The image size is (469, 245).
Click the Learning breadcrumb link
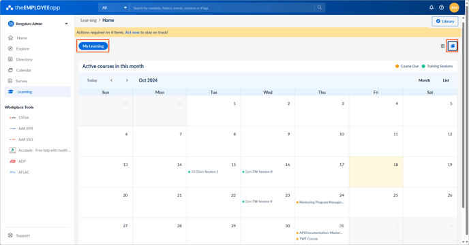pyautogui.click(x=89, y=20)
